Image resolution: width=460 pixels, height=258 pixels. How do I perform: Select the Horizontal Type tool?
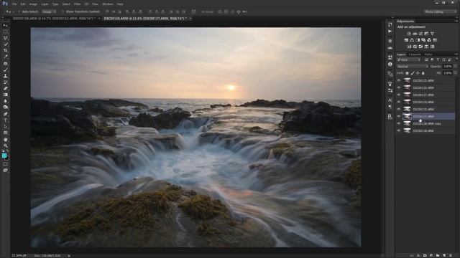pos(5,120)
